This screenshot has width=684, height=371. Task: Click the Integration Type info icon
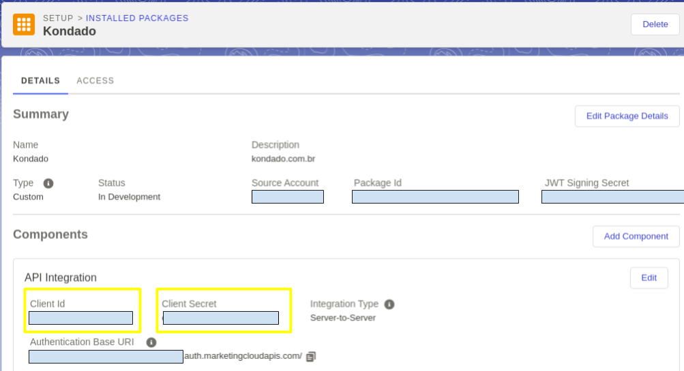(x=389, y=304)
